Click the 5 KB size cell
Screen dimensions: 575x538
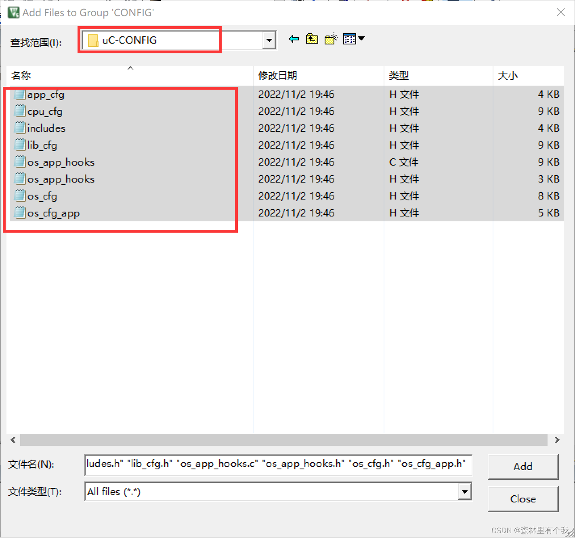548,213
